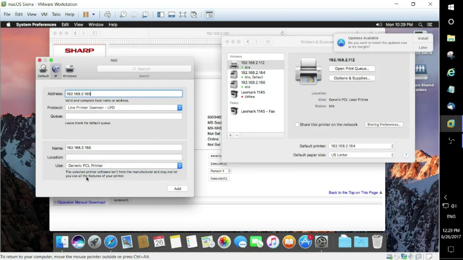
Task: Open the VMware Tabs menu
Action: click(56, 14)
